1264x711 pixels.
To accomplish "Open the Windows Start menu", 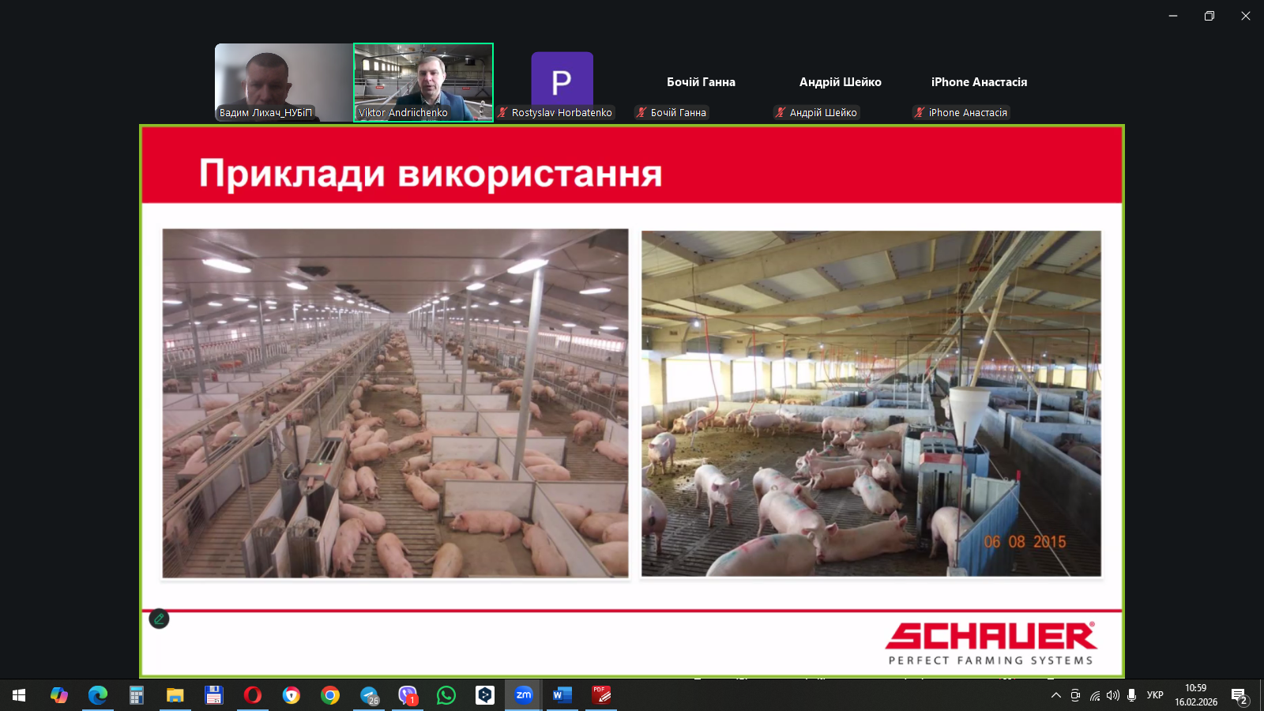I will [19, 695].
